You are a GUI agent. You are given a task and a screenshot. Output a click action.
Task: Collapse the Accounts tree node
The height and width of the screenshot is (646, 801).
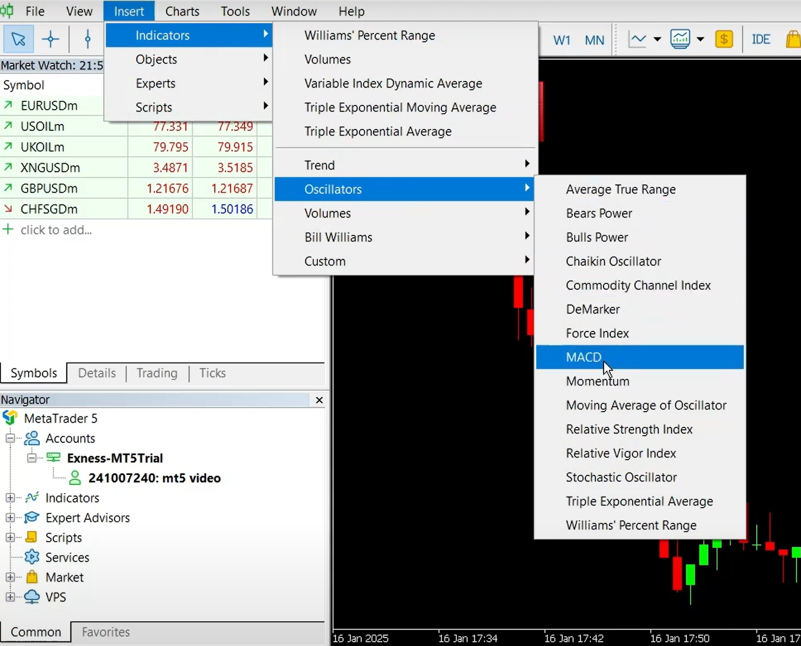point(10,438)
